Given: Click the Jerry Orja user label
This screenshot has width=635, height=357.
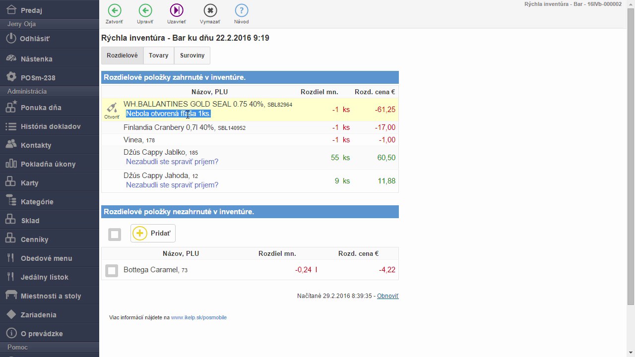Looking at the screenshot, I should coord(21,24).
